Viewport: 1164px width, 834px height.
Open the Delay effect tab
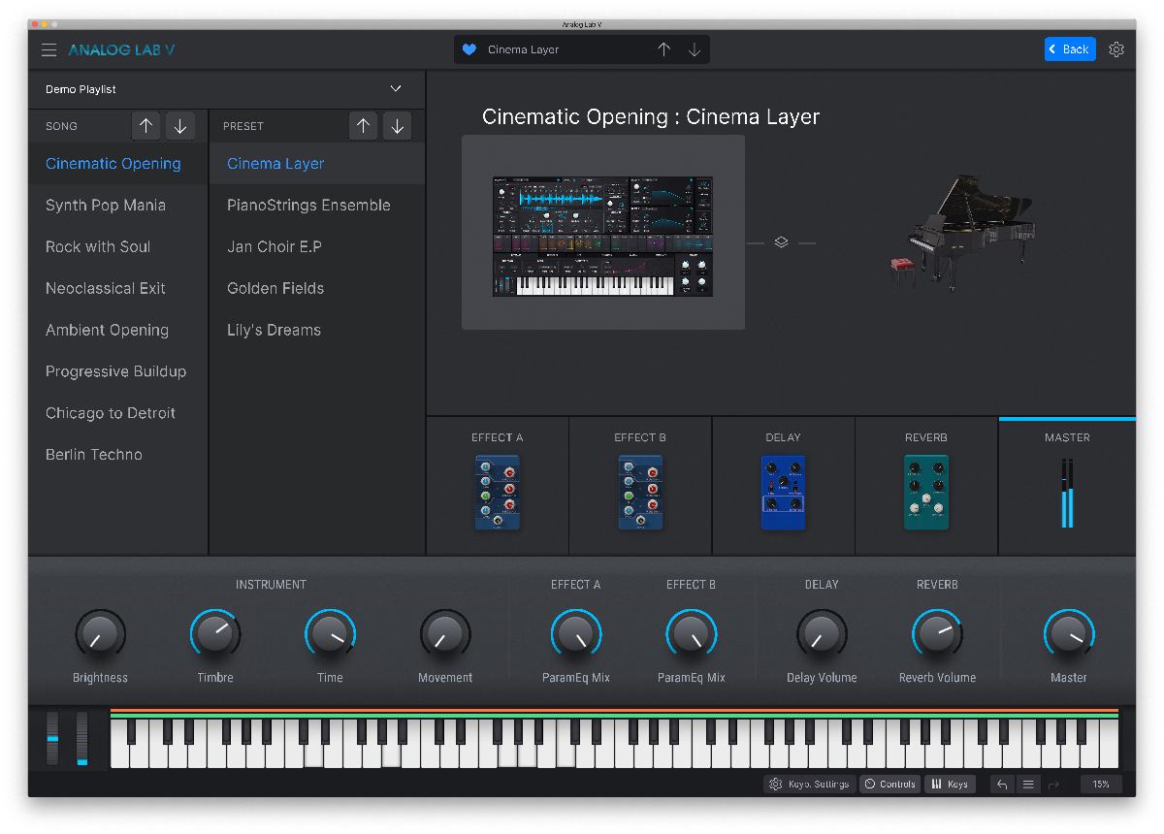pos(784,486)
